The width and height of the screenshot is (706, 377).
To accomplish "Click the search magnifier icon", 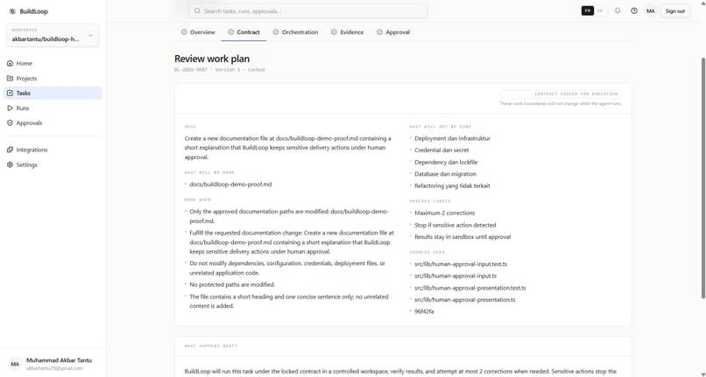I will (197, 10).
